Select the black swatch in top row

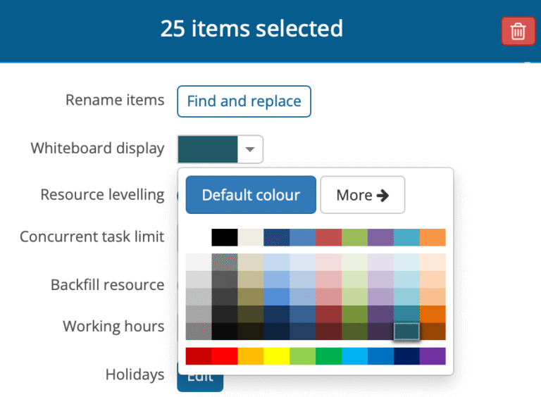pos(225,238)
